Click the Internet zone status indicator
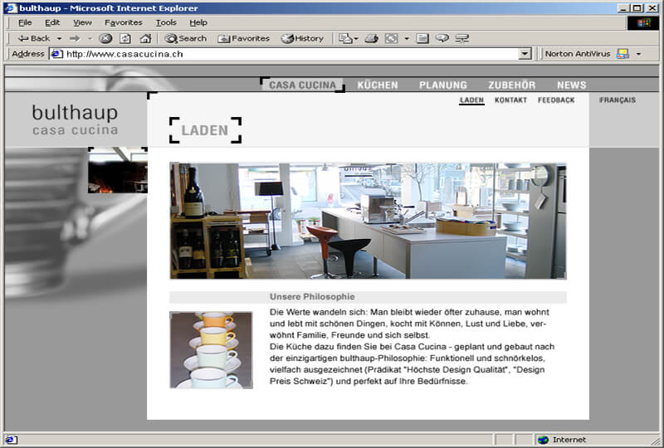Viewport: 664px width, 448px height. [562, 440]
